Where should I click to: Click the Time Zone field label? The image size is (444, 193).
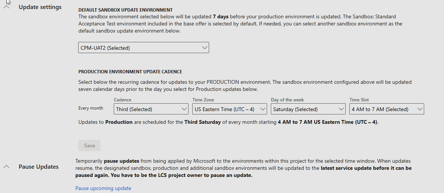click(x=203, y=100)
